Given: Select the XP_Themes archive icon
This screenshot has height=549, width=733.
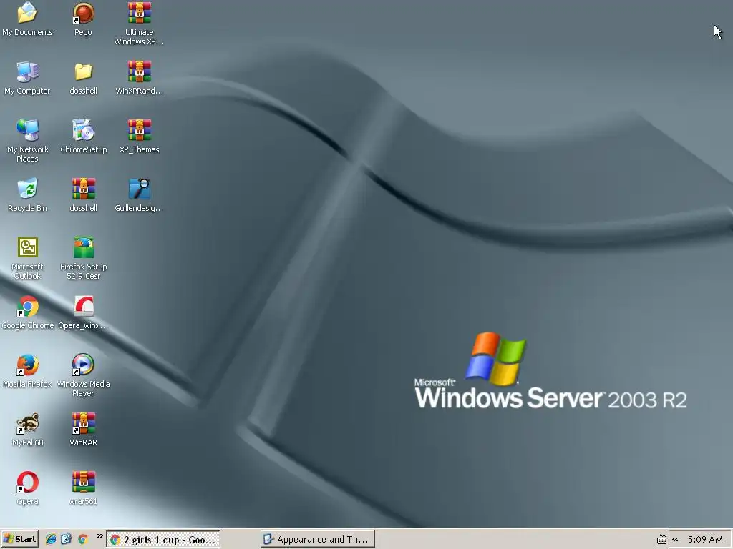Looking at the screenshot, I should click(140, 130).
